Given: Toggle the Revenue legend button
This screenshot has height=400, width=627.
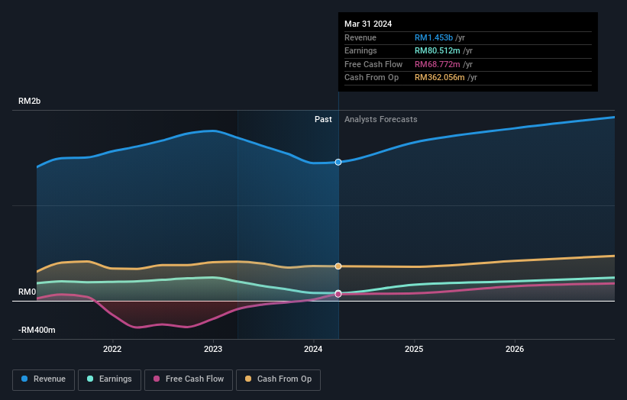Looking at the screenshot, I should pyautogui.click(x=44, y=379).
